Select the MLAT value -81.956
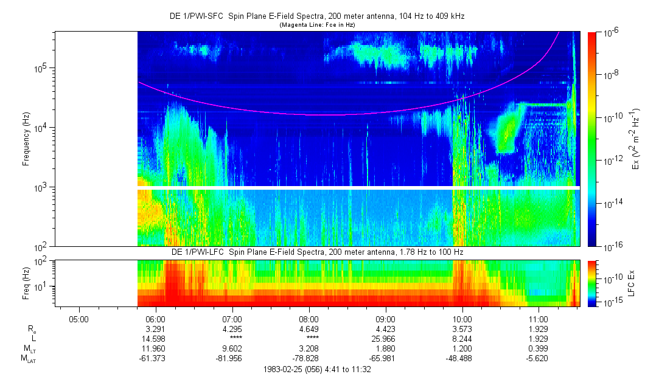The width and height of the screenshot is (659, 377). click(232, 359)
